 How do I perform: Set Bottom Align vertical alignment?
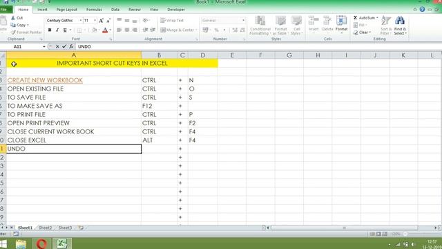tap(135, 21)
